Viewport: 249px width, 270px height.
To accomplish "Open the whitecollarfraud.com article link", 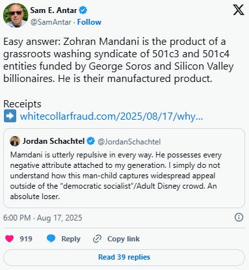I will click(x=111, y=116).
